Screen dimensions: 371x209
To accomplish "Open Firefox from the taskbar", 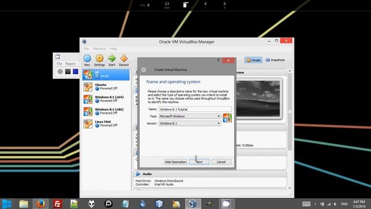I will click(x=41, y=204).
